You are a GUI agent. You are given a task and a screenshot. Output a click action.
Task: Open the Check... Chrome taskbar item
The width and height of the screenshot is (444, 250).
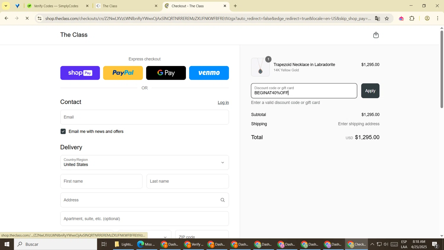[357, 244]
